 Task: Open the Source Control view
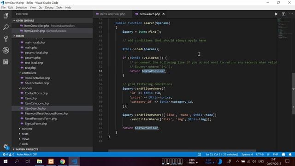(6, 39)
